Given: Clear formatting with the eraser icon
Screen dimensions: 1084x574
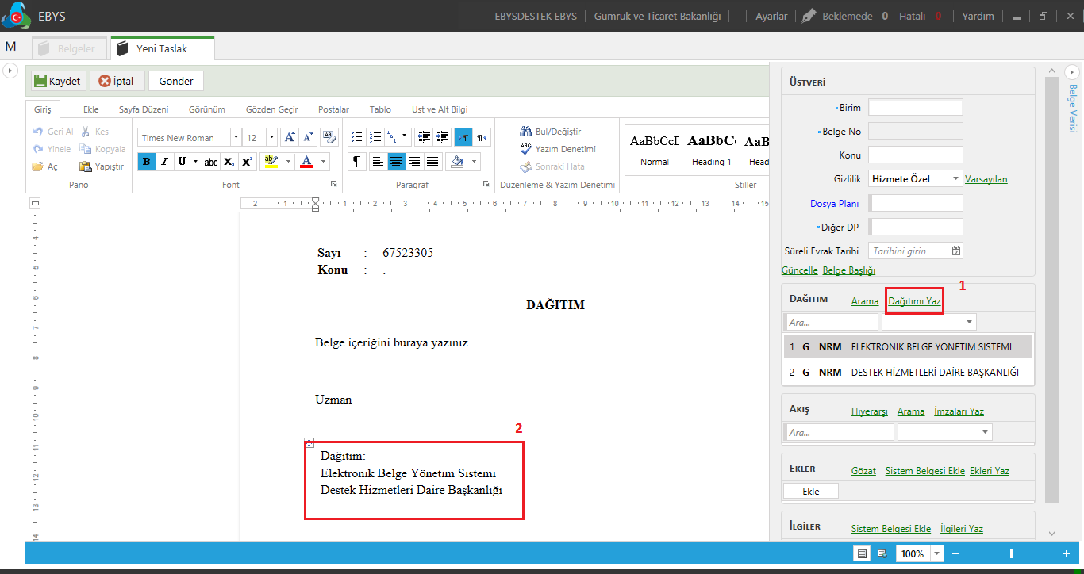Looking at the screenshot, I should tap(330, 137).
